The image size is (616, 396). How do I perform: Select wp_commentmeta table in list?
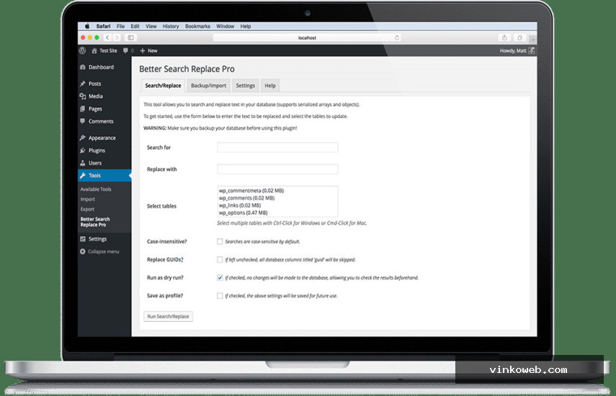click(x=277, y=191)
